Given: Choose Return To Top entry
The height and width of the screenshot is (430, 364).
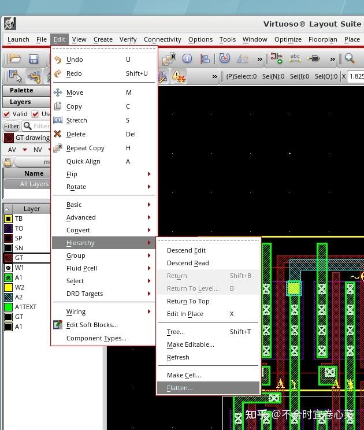Looking at the screenshot, I should [x=208, y=301].
